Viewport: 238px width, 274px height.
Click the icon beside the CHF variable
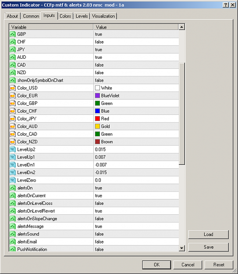tap(13, 42)
